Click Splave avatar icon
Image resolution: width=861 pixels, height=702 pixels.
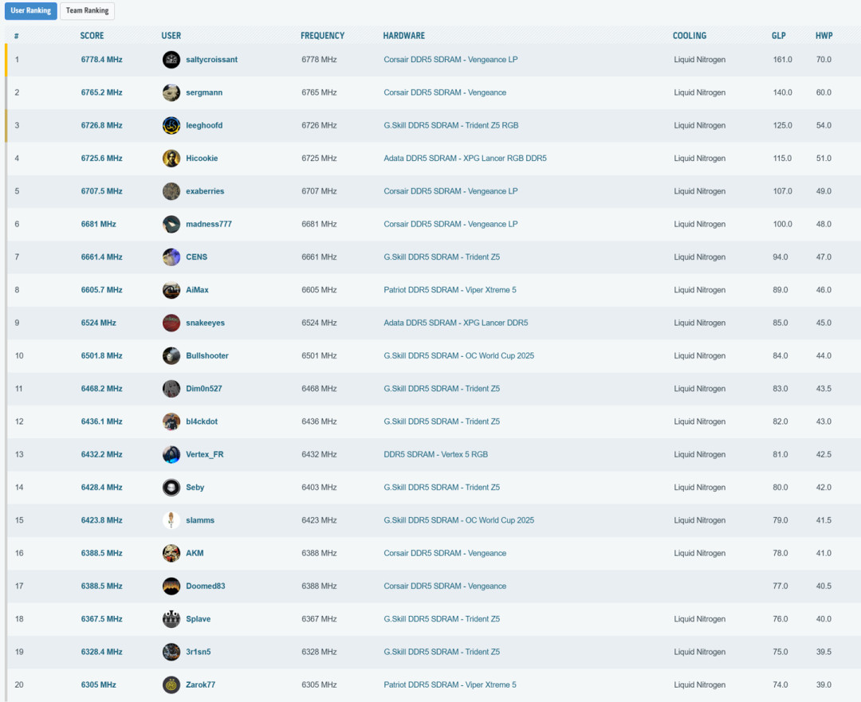[x=171, y=620]
